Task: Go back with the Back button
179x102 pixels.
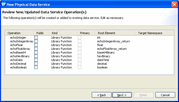Action: 102,95
